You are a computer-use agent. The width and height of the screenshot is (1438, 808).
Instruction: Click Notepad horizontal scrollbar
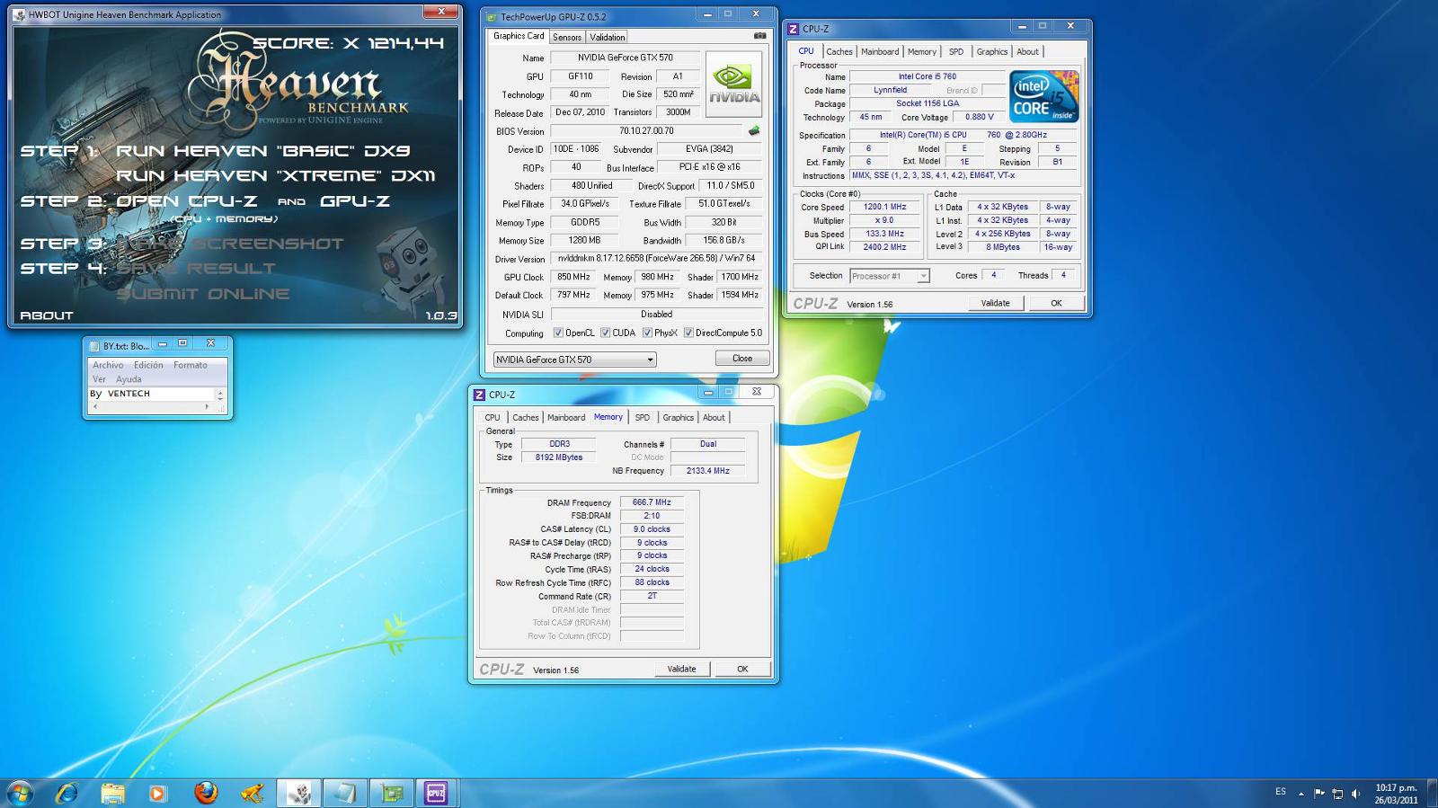click(x=152, y=407)
